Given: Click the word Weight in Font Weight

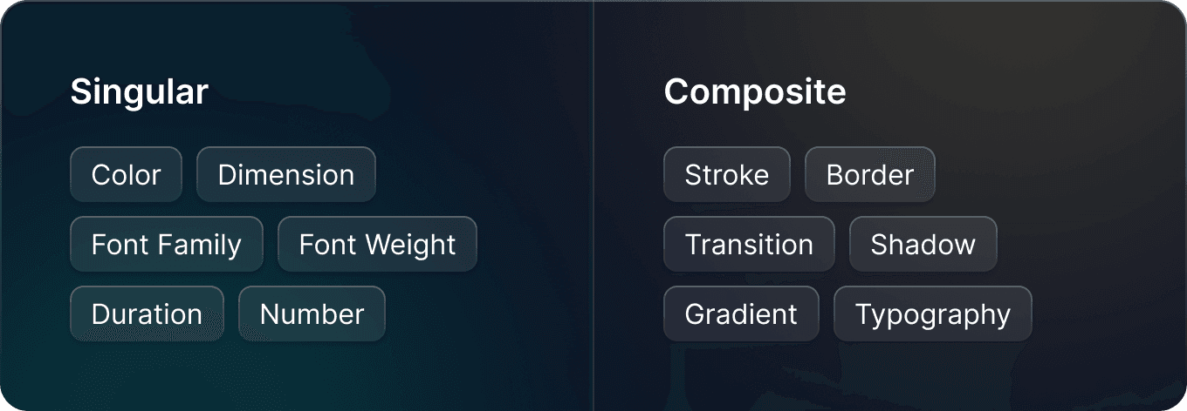Looking at the screenshot, I should point(415,245).
